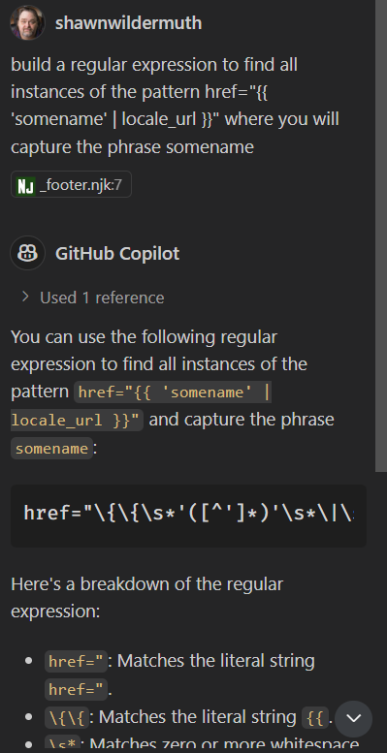Click the {{ literal code snippet
The image size is (387, 753).
point(315,717)
